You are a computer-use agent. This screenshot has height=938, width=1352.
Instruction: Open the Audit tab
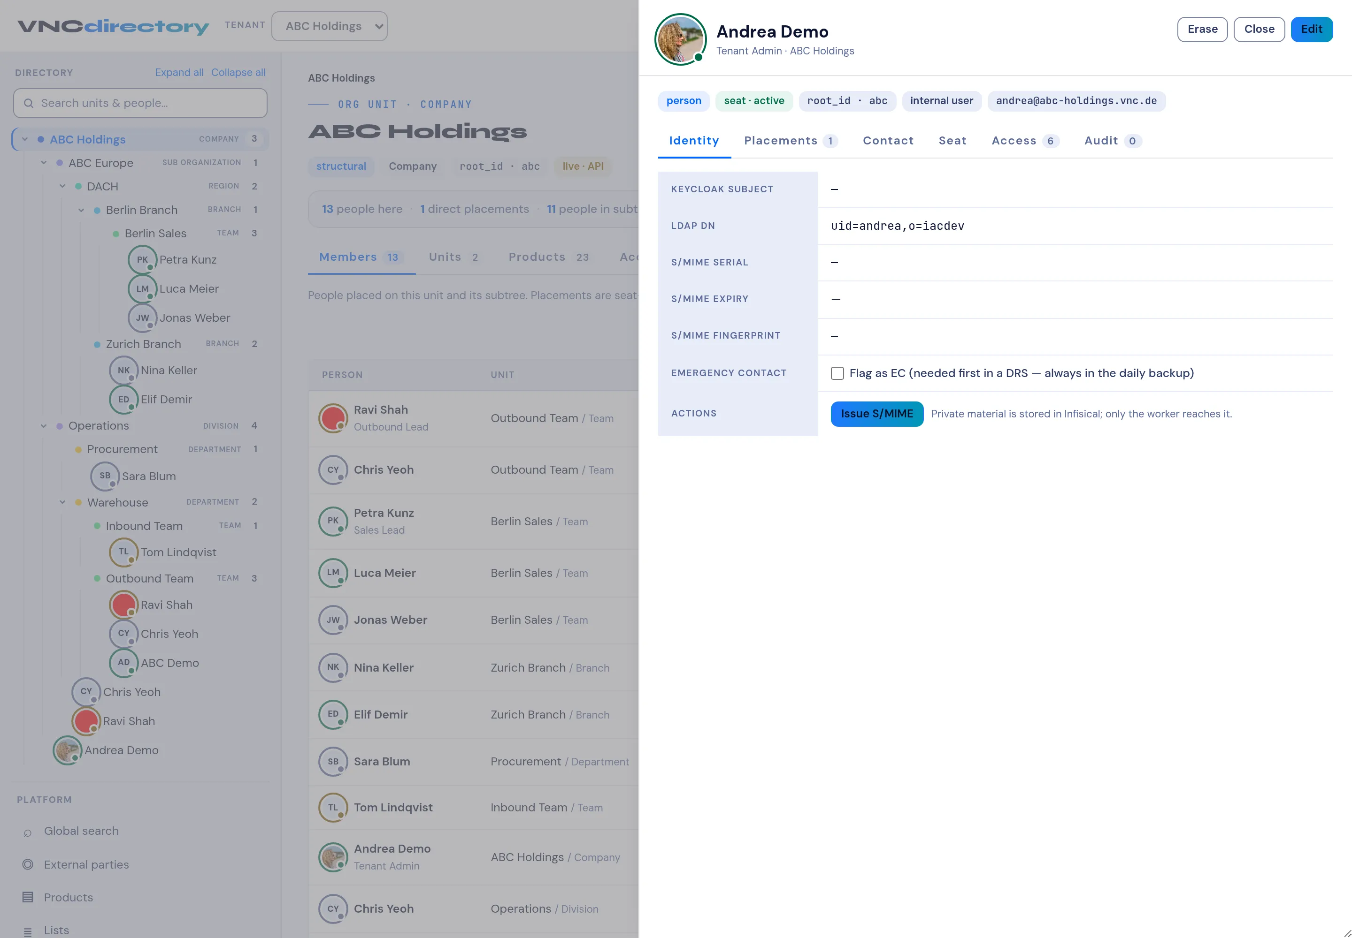pos(1113,141)
